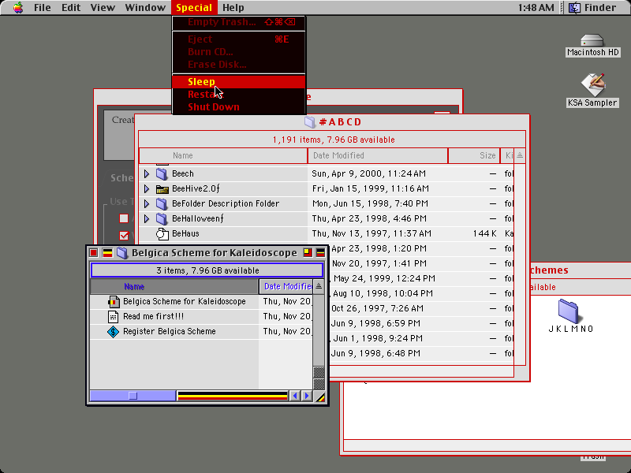Click the Read me first!!! file name
Screen dimensions: 631x473
[153, 317]
